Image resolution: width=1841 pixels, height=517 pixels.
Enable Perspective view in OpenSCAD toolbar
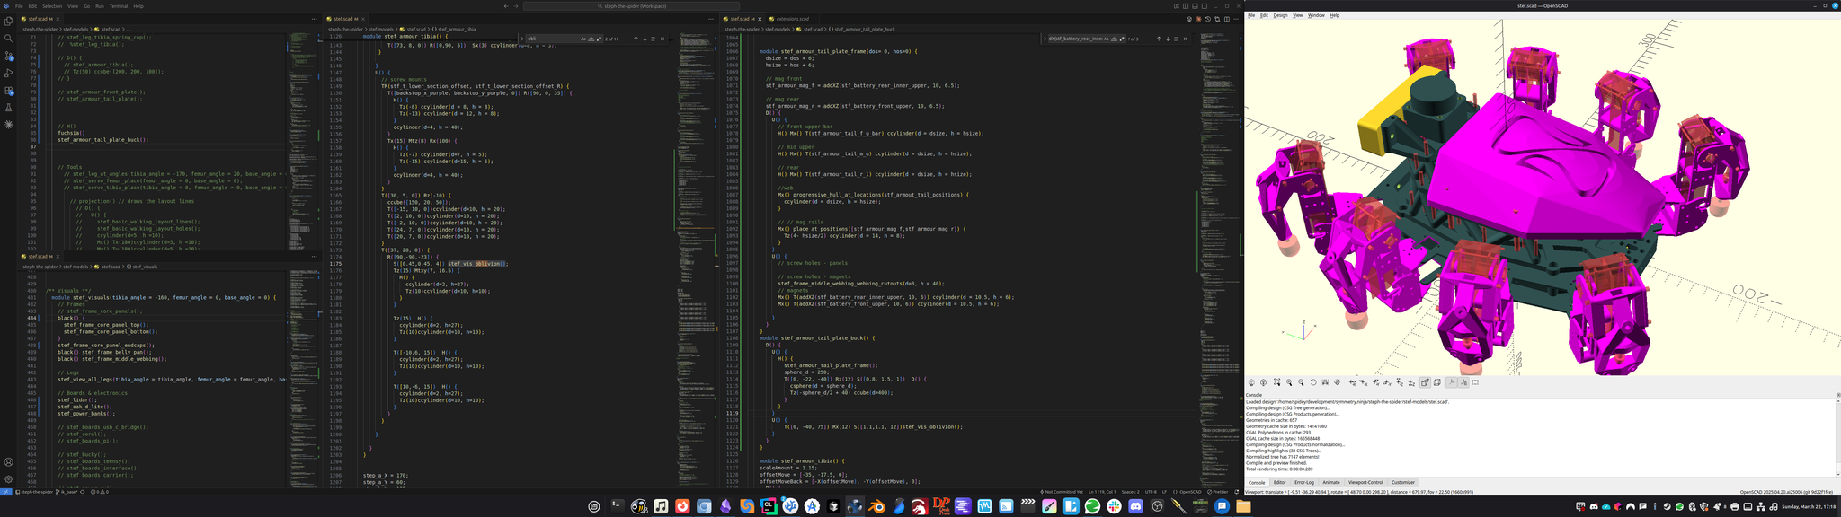(x=1425, y=382)
